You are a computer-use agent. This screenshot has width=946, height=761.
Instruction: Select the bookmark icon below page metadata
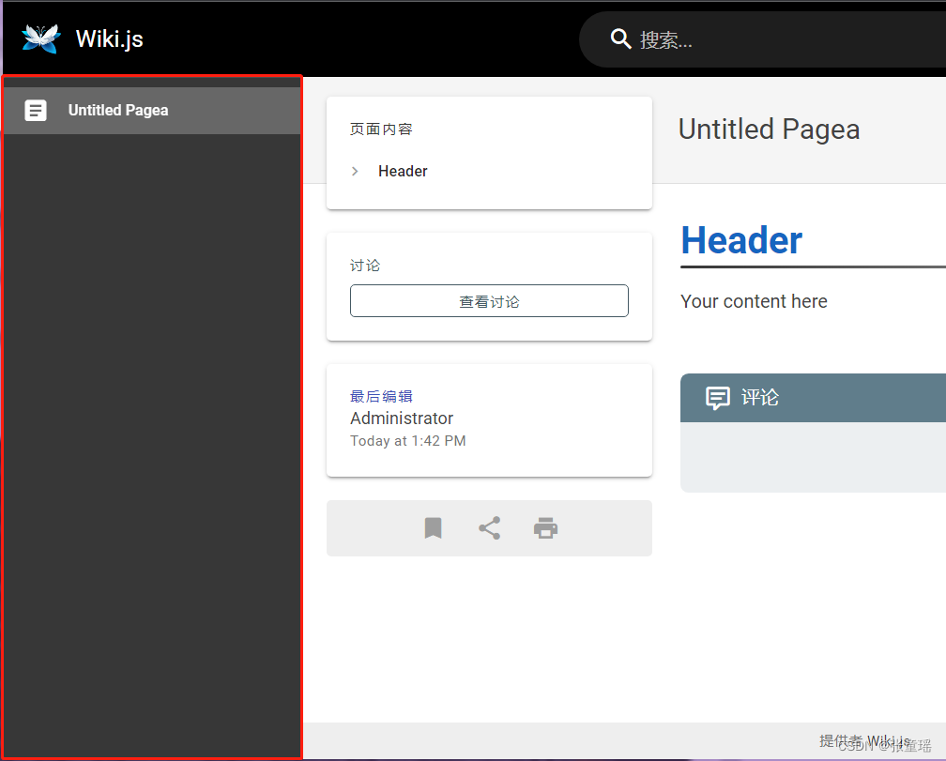433,527
